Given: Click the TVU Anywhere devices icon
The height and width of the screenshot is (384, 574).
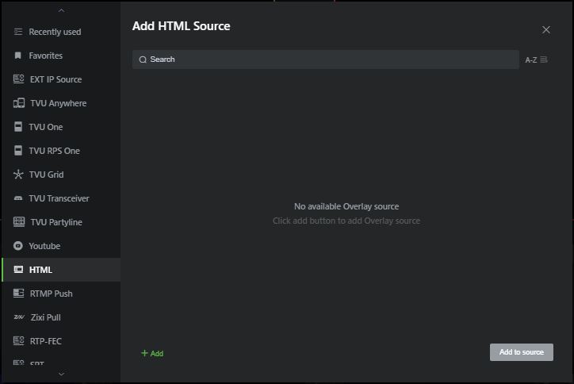Looking at the screenshot, I should (19, 103).
